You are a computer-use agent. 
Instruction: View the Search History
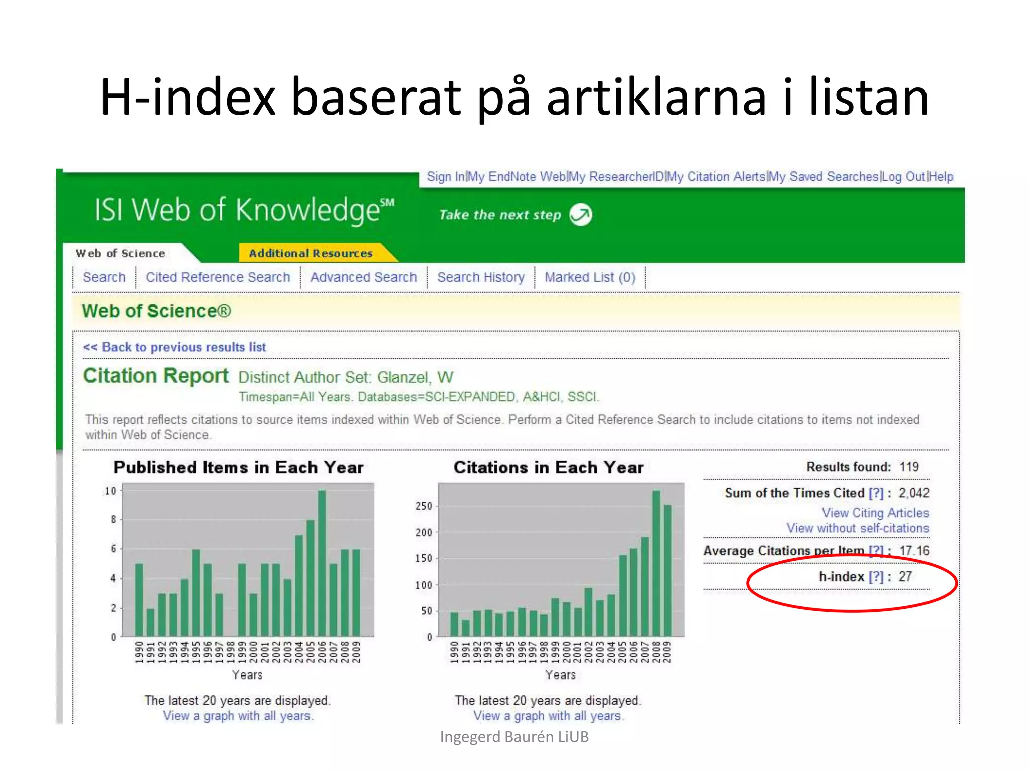pos(480,277)
